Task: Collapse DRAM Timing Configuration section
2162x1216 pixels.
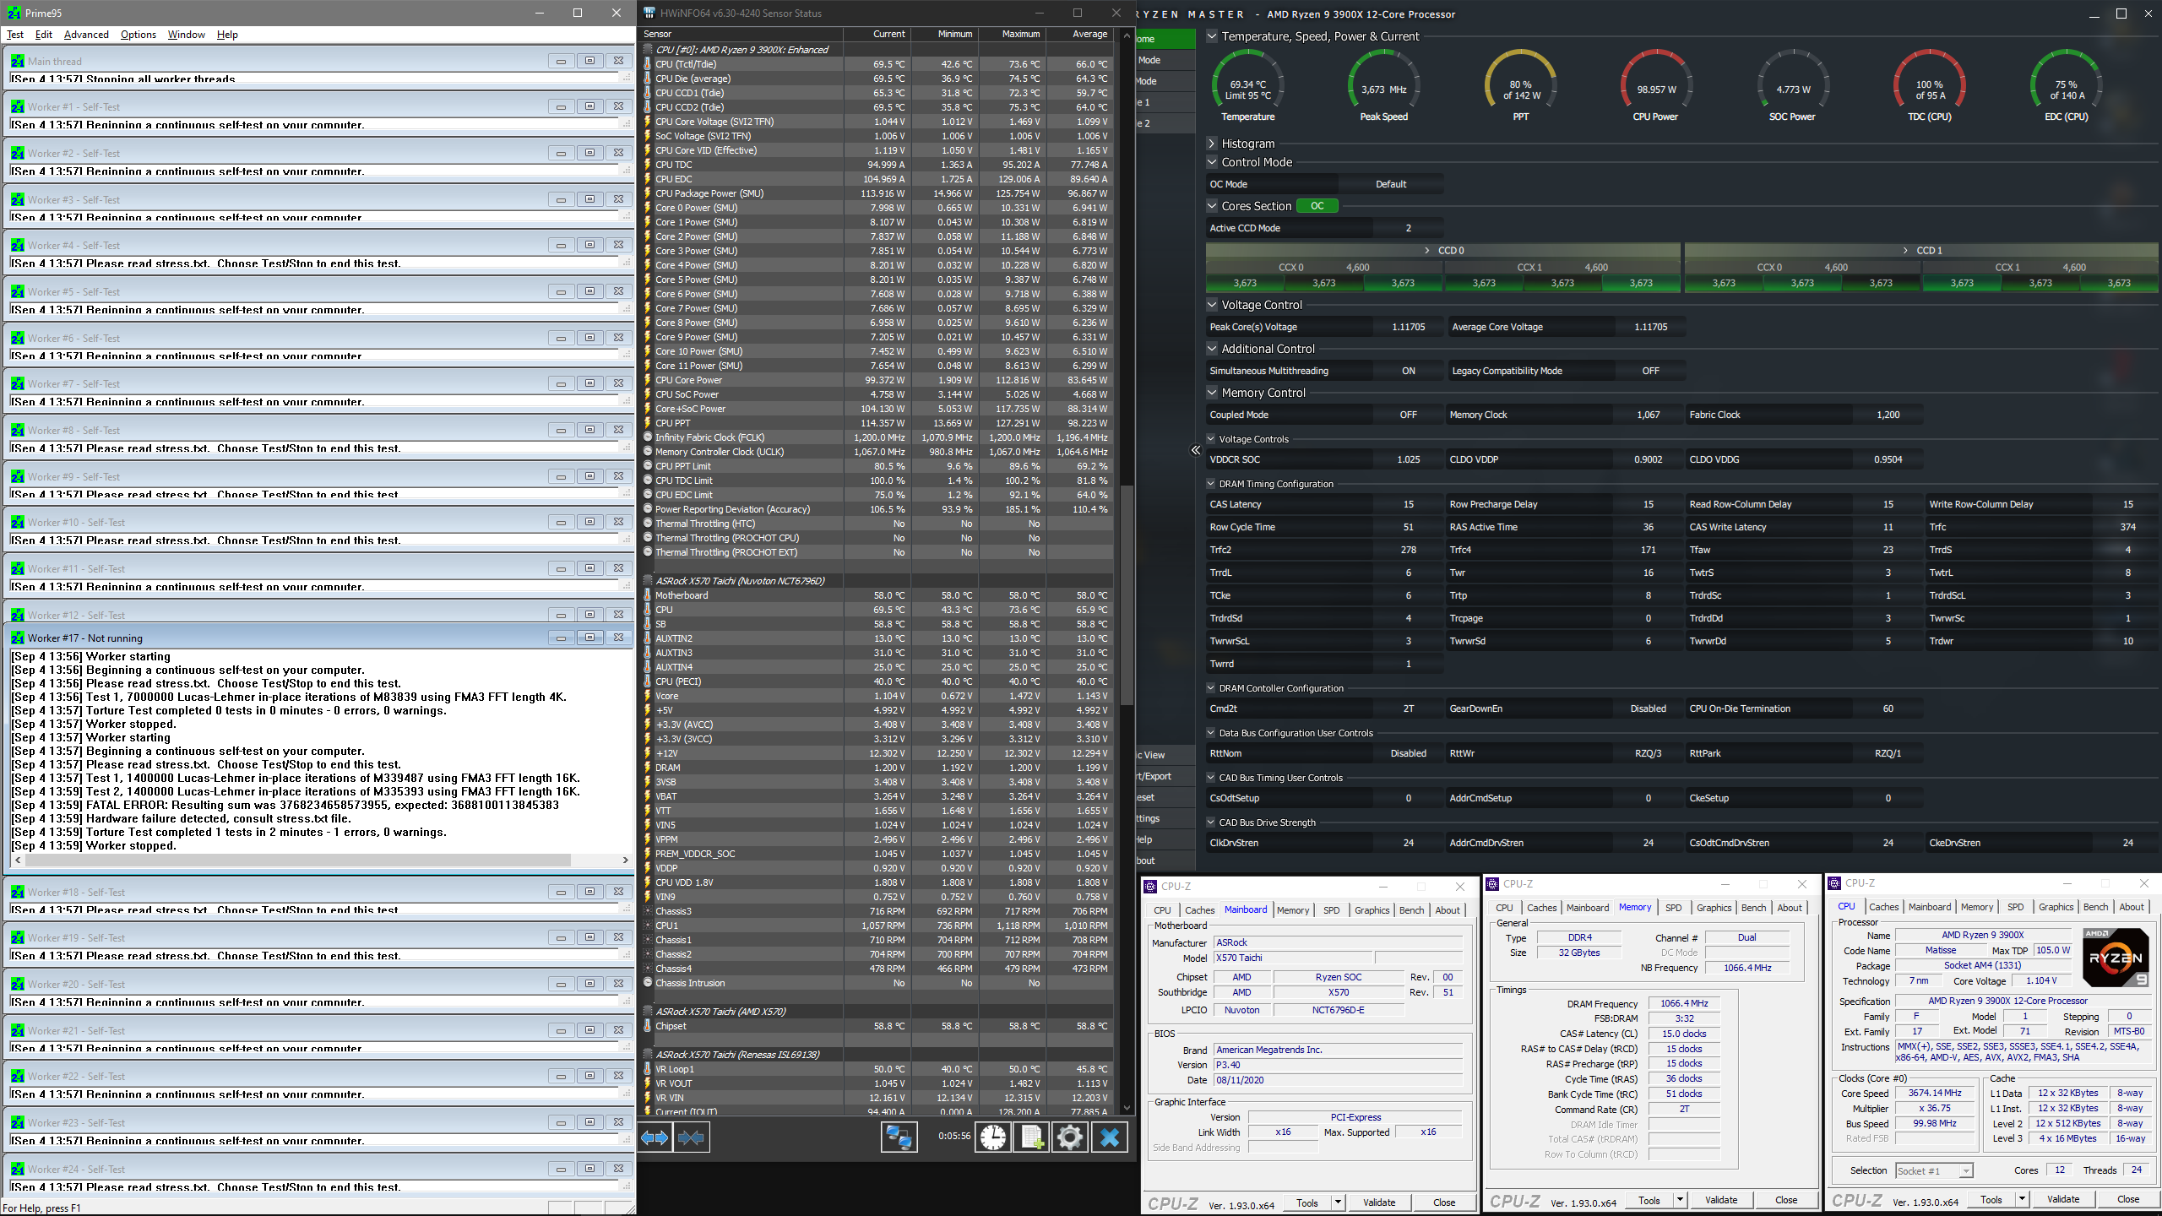Action: tap(1211, 484)
